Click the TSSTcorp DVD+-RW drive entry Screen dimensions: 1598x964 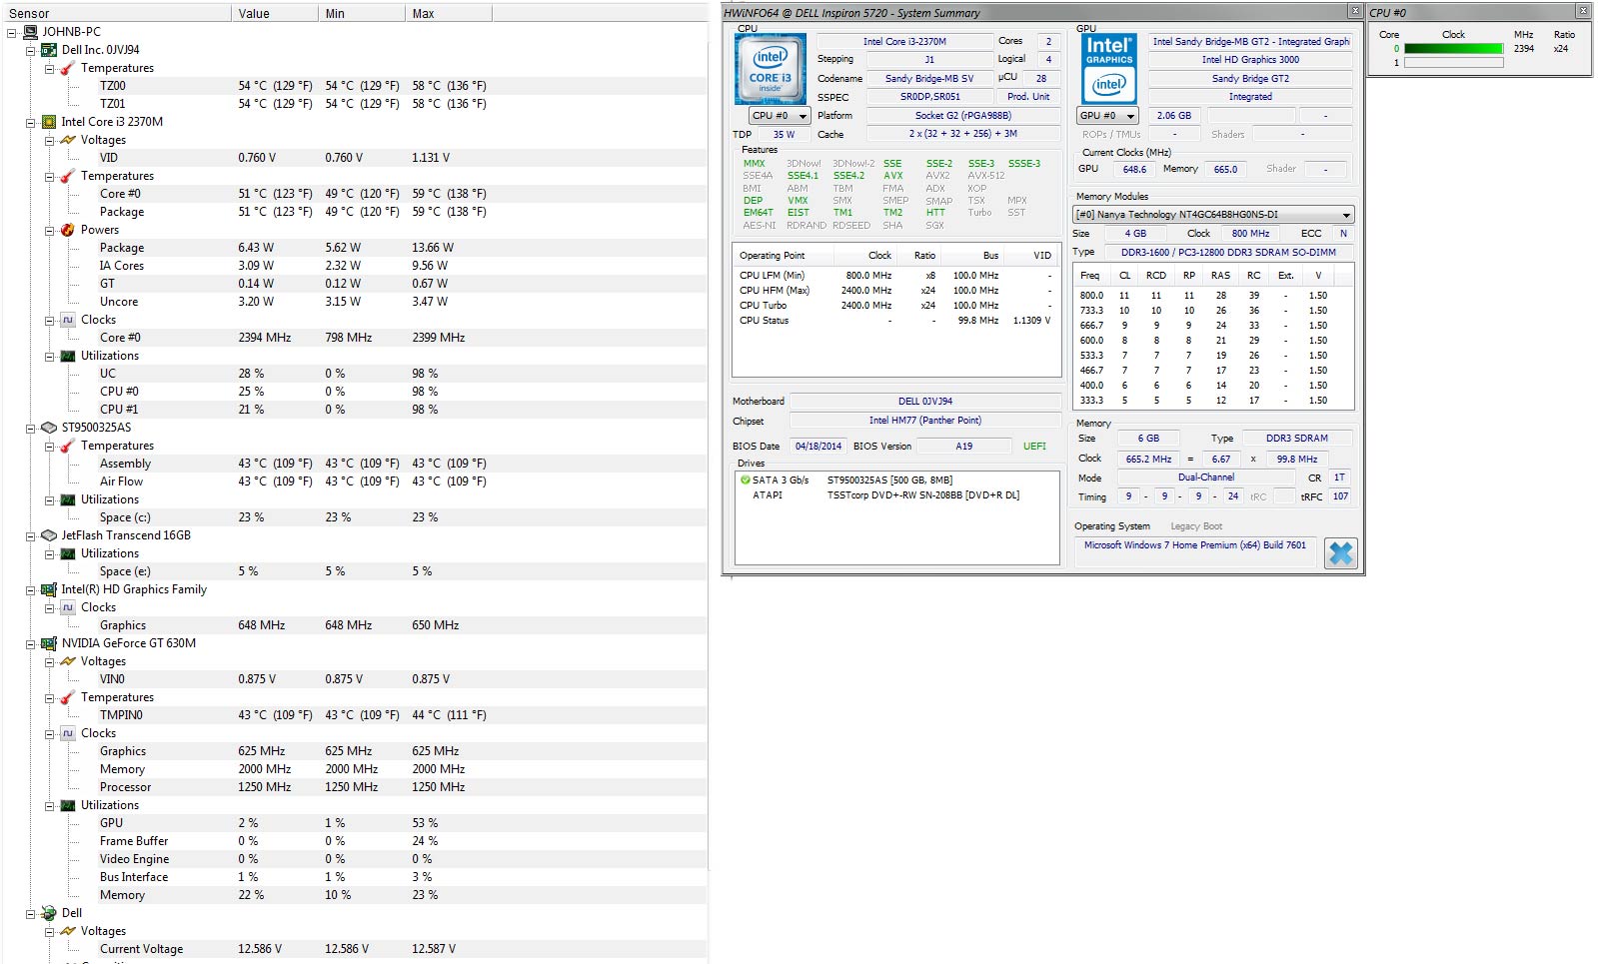(x=923, y=495)
